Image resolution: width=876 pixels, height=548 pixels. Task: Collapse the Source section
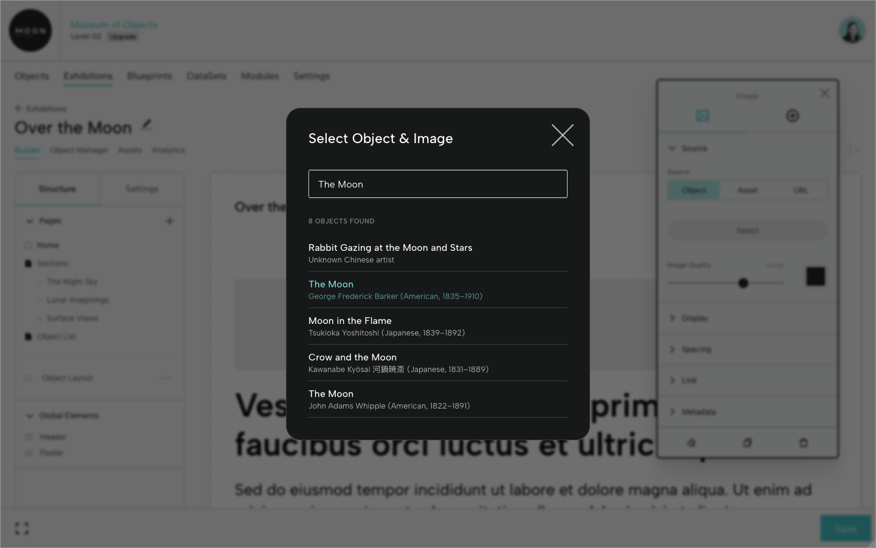click(x=672, y=148)
